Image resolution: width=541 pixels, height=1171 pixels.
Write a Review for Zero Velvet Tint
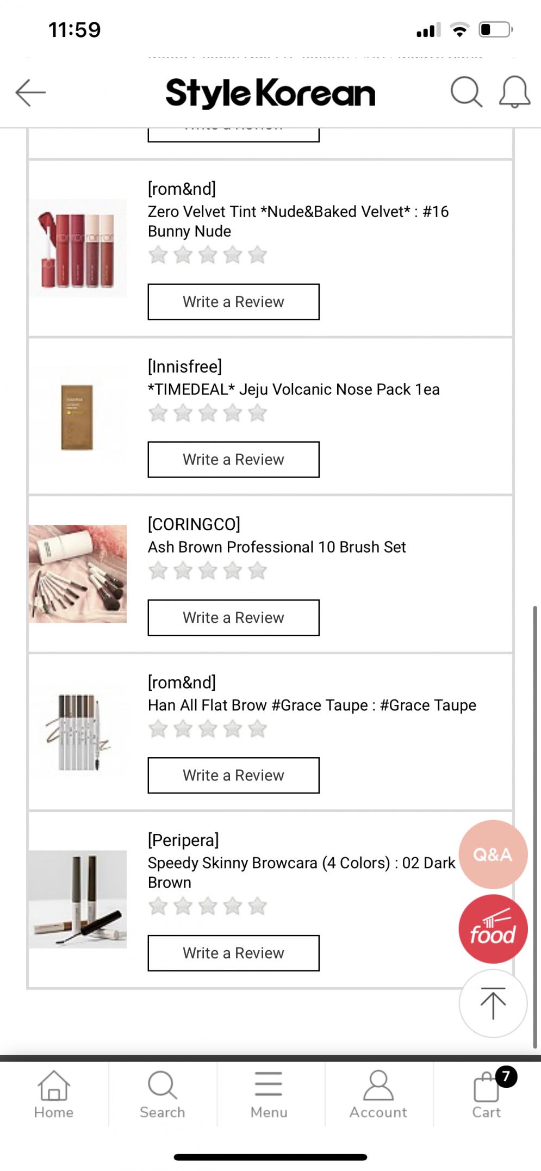(233, 302)
